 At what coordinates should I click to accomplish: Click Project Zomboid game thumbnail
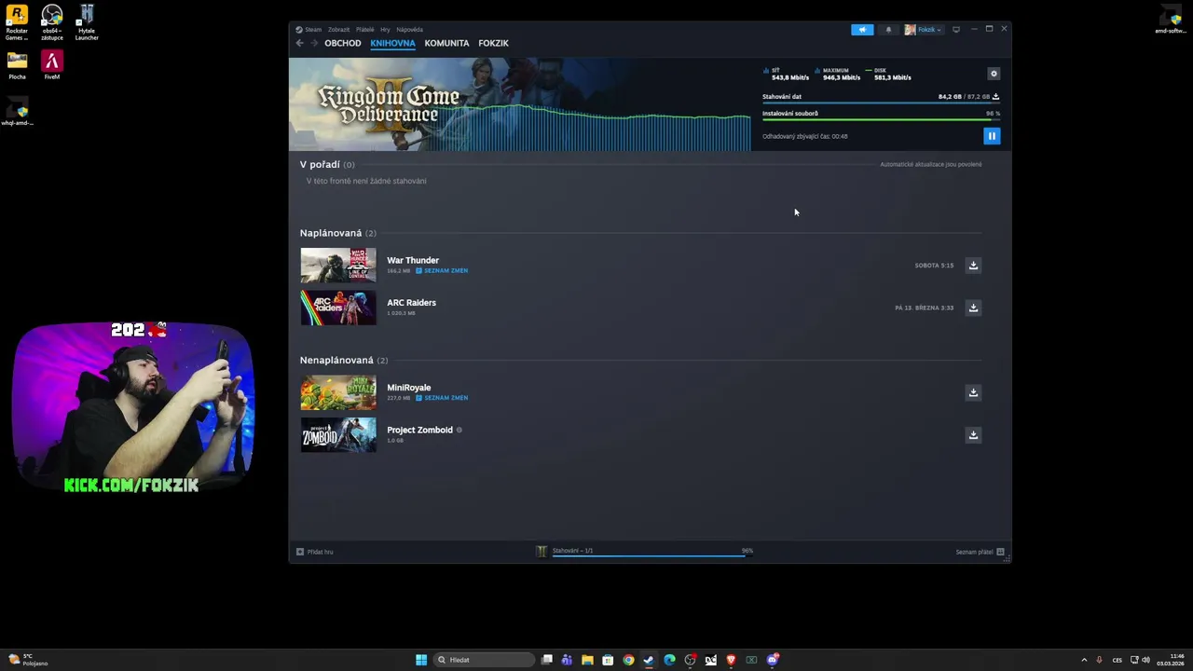click(x=338, y=435)
